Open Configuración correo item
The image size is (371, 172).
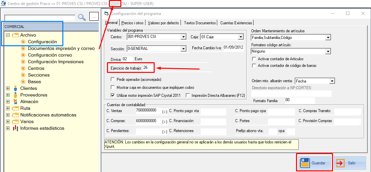pos(50,55)
